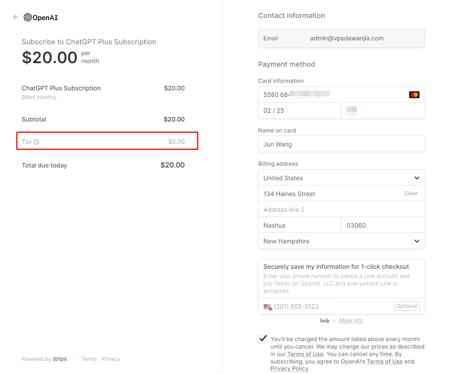The height and width of the screenshot is (374, 466).
Task: Click Powered by Stripe link
Action: coord(44,359)
